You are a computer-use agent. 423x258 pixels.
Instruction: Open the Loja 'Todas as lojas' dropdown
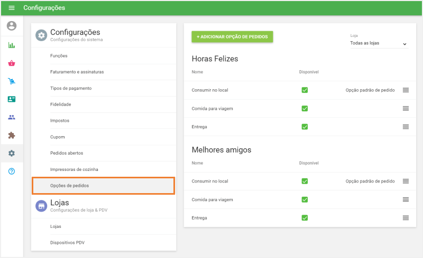(x=379, y=43)
